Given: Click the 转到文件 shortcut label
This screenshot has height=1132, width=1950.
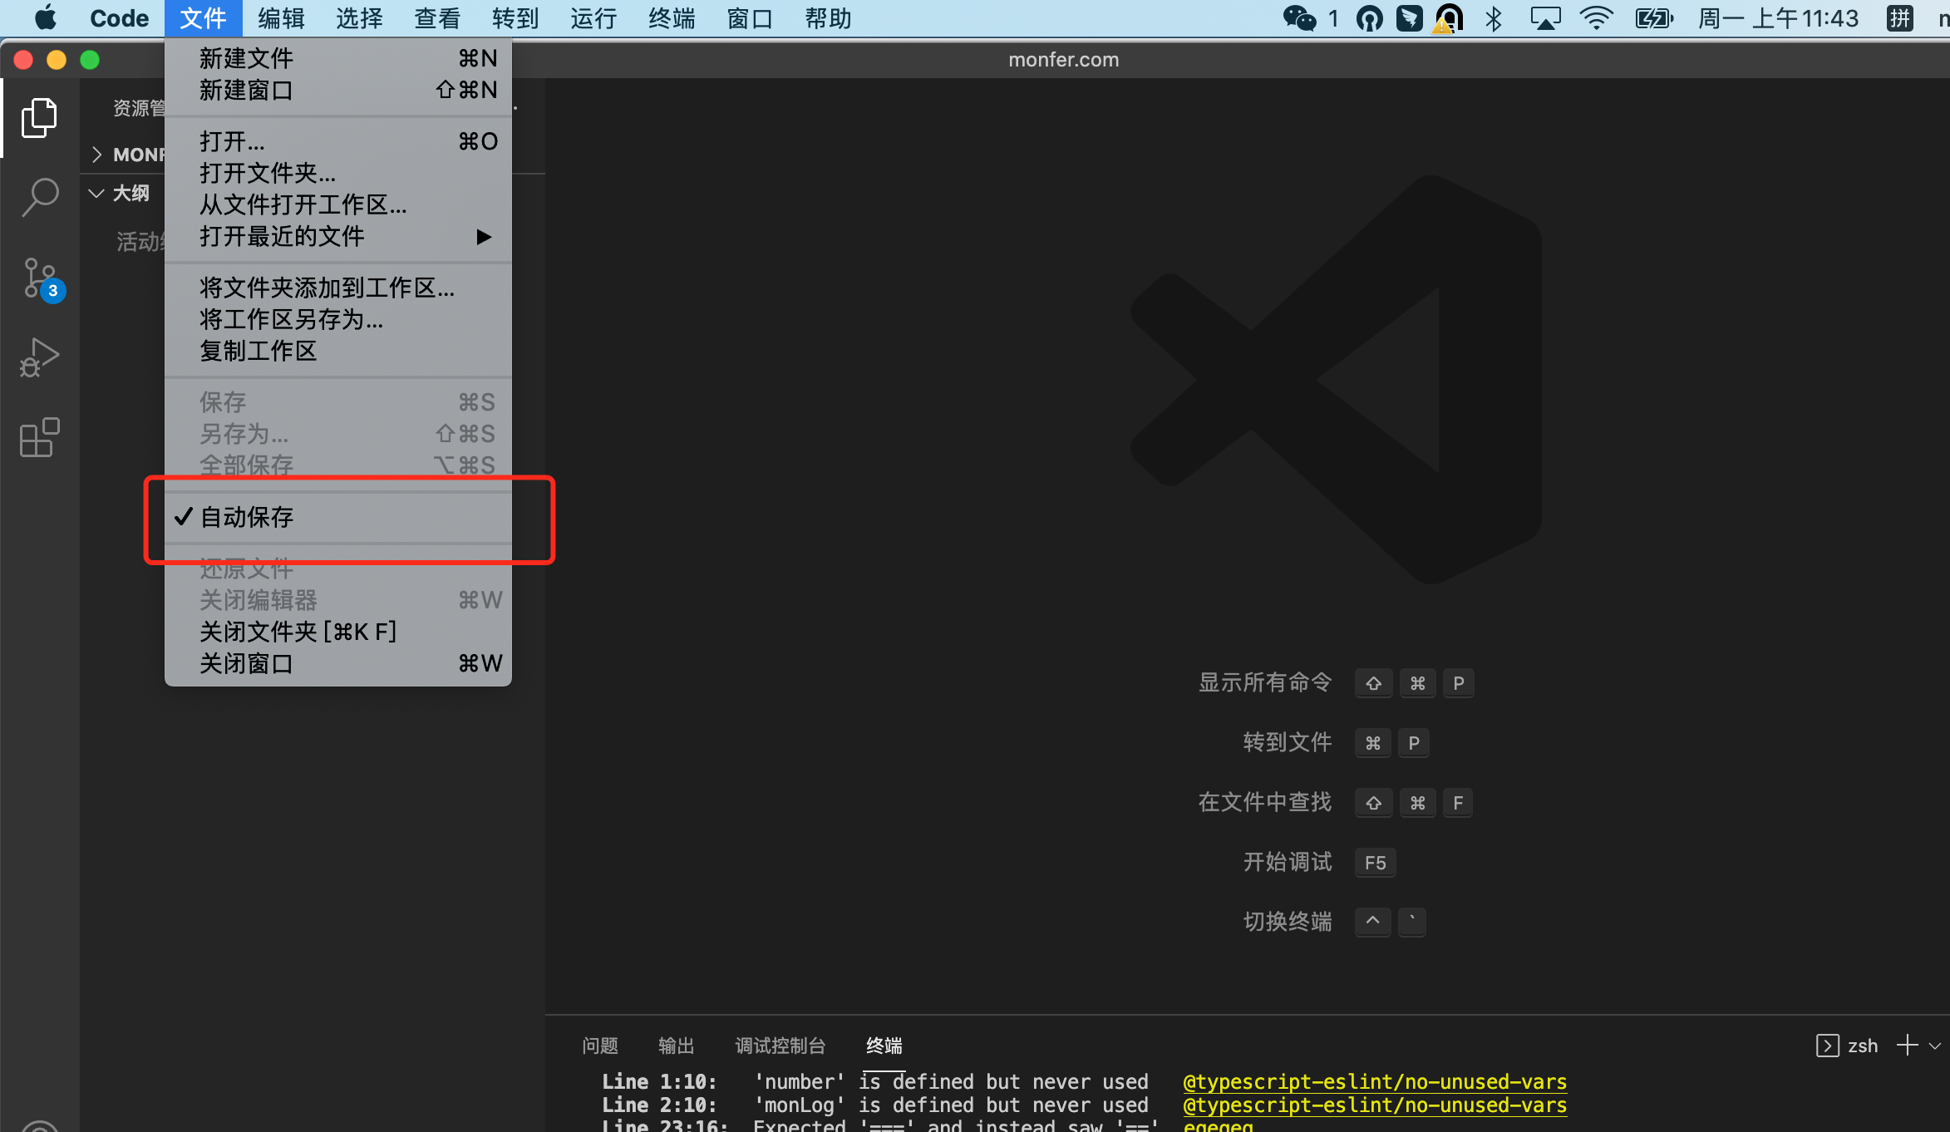Looking at the screenshot, I should pos(1288,742).
